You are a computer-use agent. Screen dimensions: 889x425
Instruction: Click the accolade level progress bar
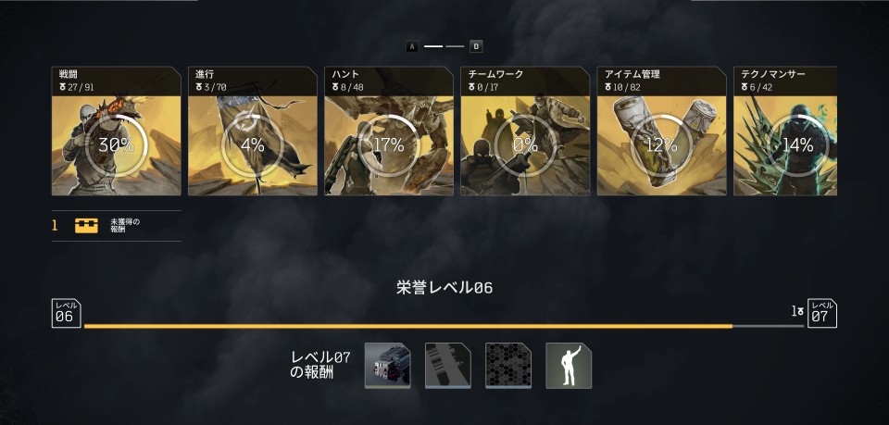444,327
